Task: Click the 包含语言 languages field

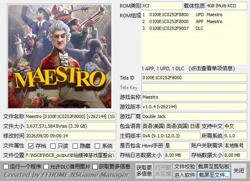Action: (x=171, y=126)
